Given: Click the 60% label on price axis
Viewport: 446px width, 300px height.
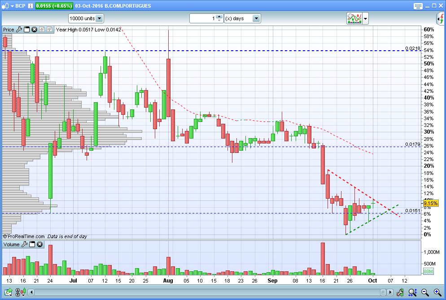Looking at the screenshot, I should click(x=429, y=30).
